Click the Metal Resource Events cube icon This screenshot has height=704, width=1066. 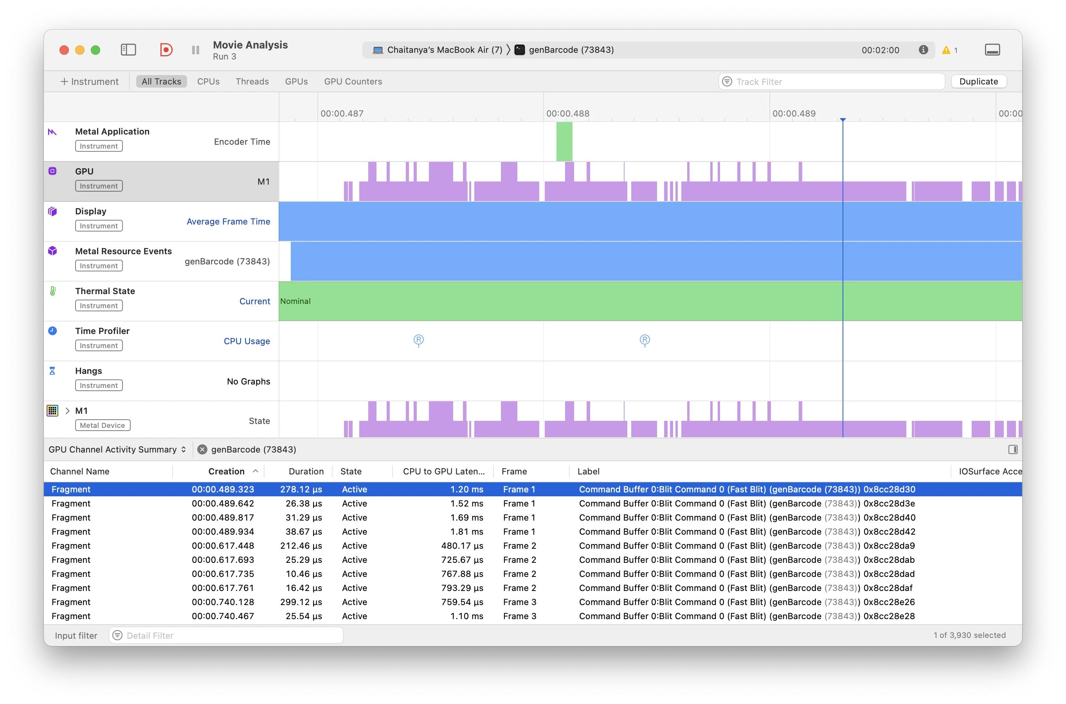coord(52,251)
